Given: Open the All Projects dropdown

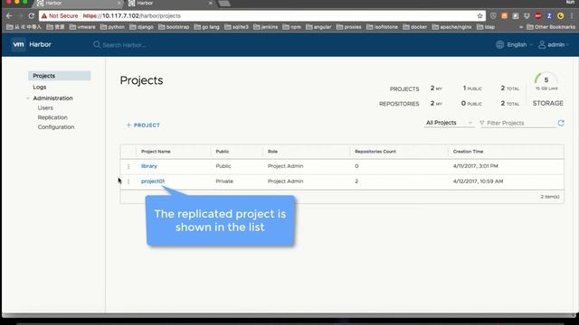Looking at the screenshot, I should point(449,123).
